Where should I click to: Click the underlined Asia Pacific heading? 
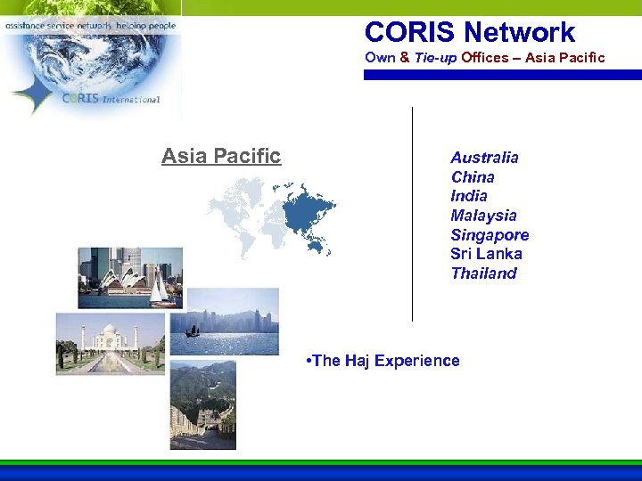pos(221,156)
